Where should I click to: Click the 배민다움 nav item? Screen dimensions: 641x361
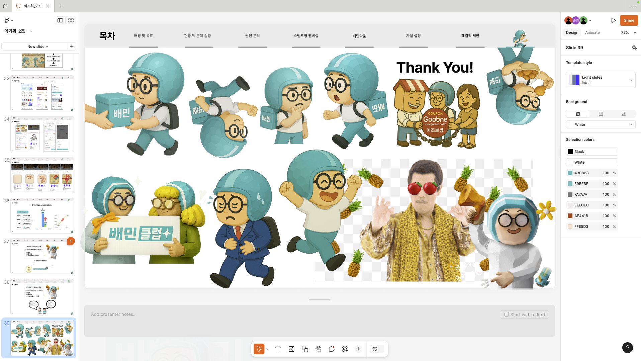pos(359,36)
